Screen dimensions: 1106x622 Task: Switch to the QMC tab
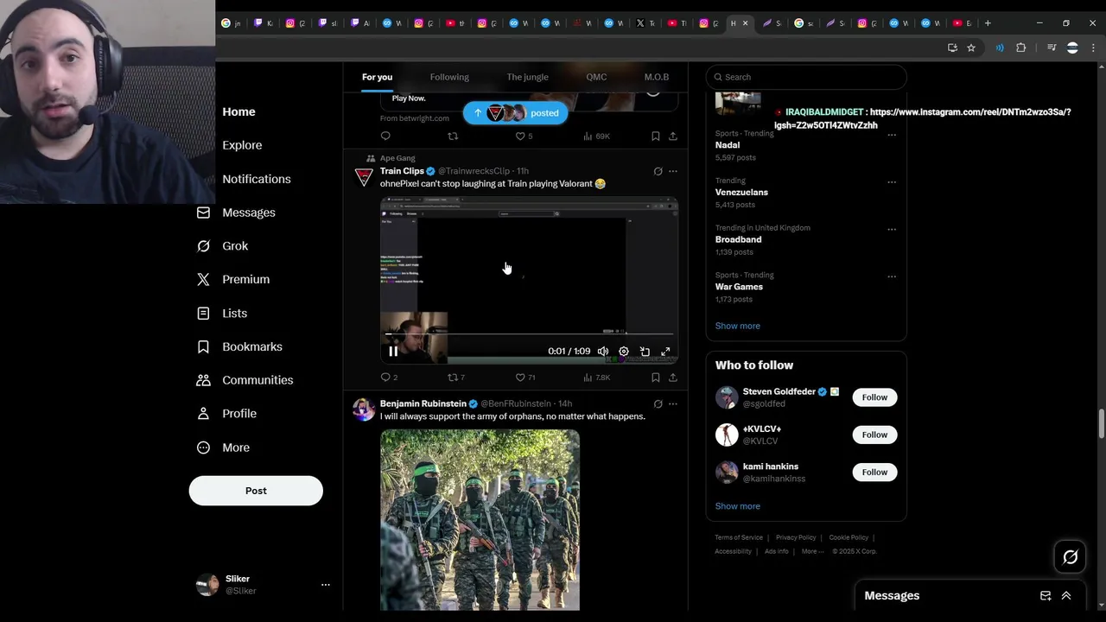[x=596, y=77]
